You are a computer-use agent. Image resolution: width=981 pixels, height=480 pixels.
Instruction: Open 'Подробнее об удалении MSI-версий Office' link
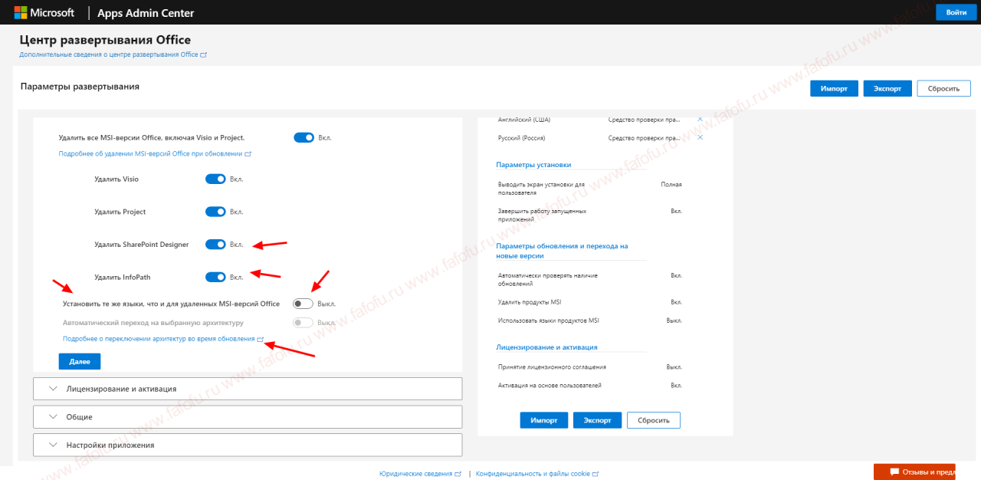[155, 153]
